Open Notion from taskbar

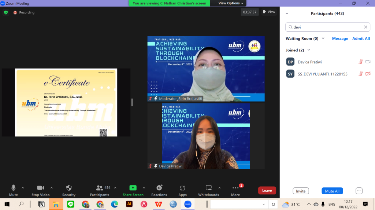coord(41,204)
